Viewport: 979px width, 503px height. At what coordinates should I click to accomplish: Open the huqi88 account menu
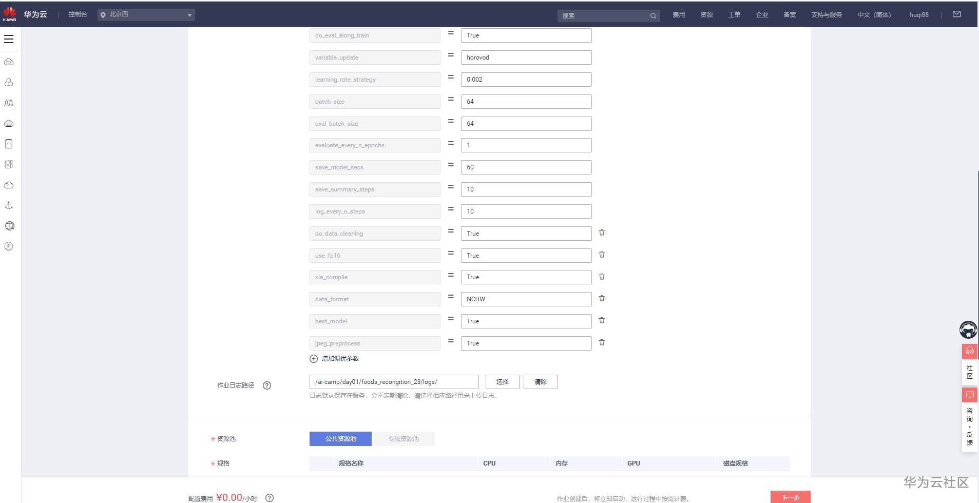tap(919, 15)
